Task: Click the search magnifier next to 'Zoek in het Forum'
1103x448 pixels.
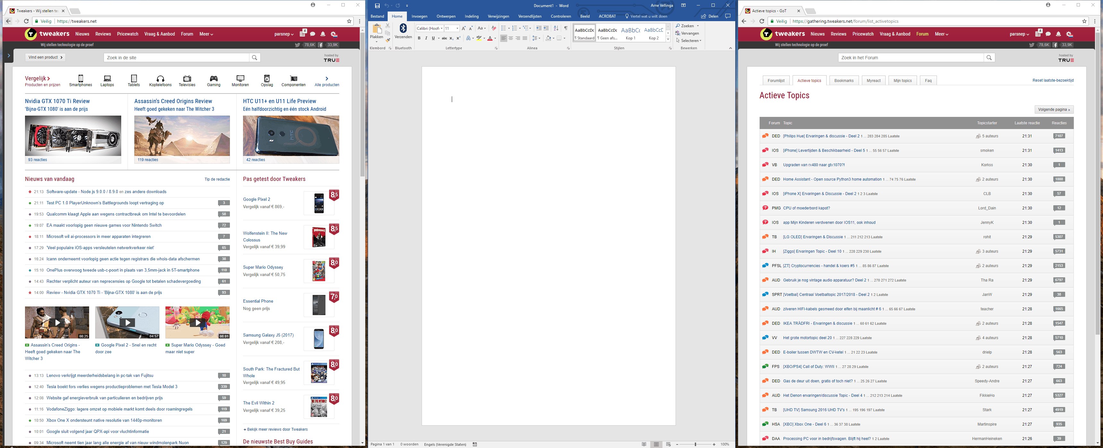Action: [x=989, y=57]
